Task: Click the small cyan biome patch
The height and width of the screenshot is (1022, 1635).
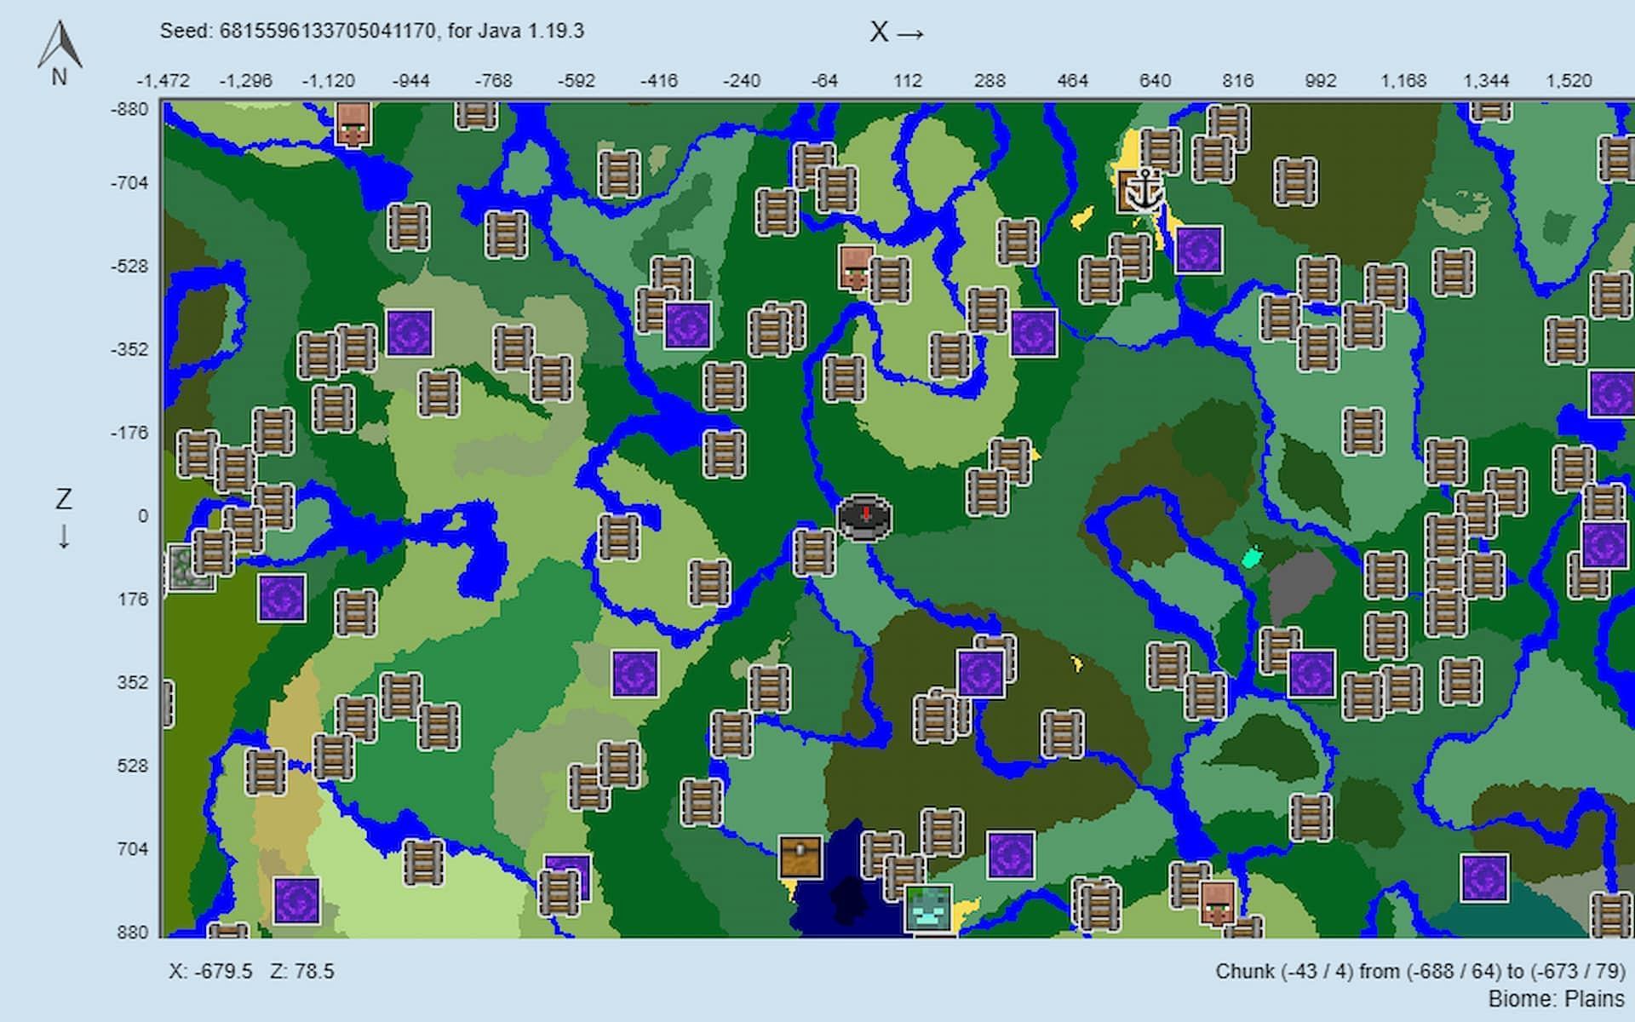Action: point(1251,559)
